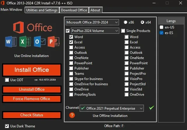Toggle the ProPlus 2024 Volume suite checkbox
The height and width of the screenshot is (130, 187).
[68, 31]
